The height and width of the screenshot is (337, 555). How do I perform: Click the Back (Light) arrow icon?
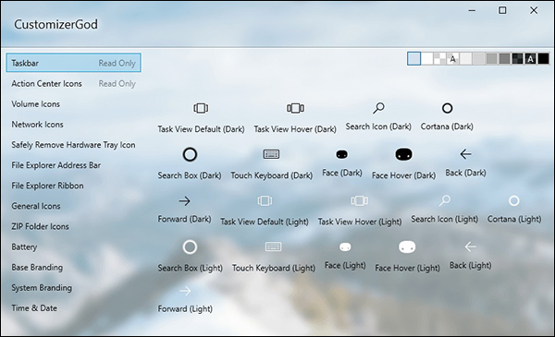(470, 247)
